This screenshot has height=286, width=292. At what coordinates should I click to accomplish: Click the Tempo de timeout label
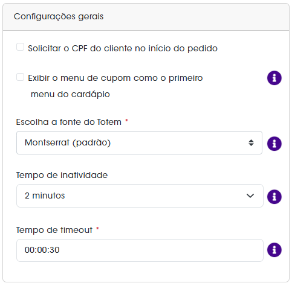[x=54, y=230]
